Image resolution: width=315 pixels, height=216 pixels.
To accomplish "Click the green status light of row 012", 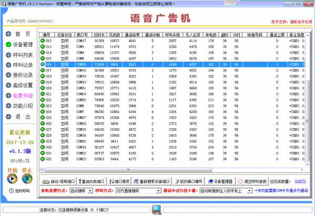I will pos(43,40).
